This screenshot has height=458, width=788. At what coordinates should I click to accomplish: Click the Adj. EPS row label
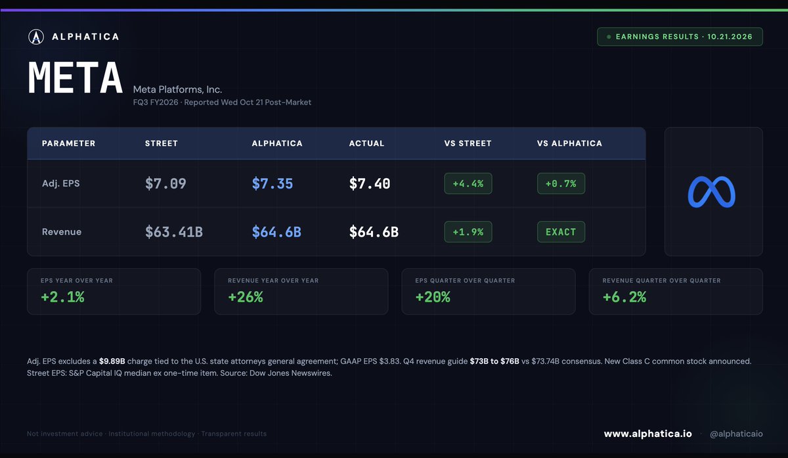tap(61, 183)
